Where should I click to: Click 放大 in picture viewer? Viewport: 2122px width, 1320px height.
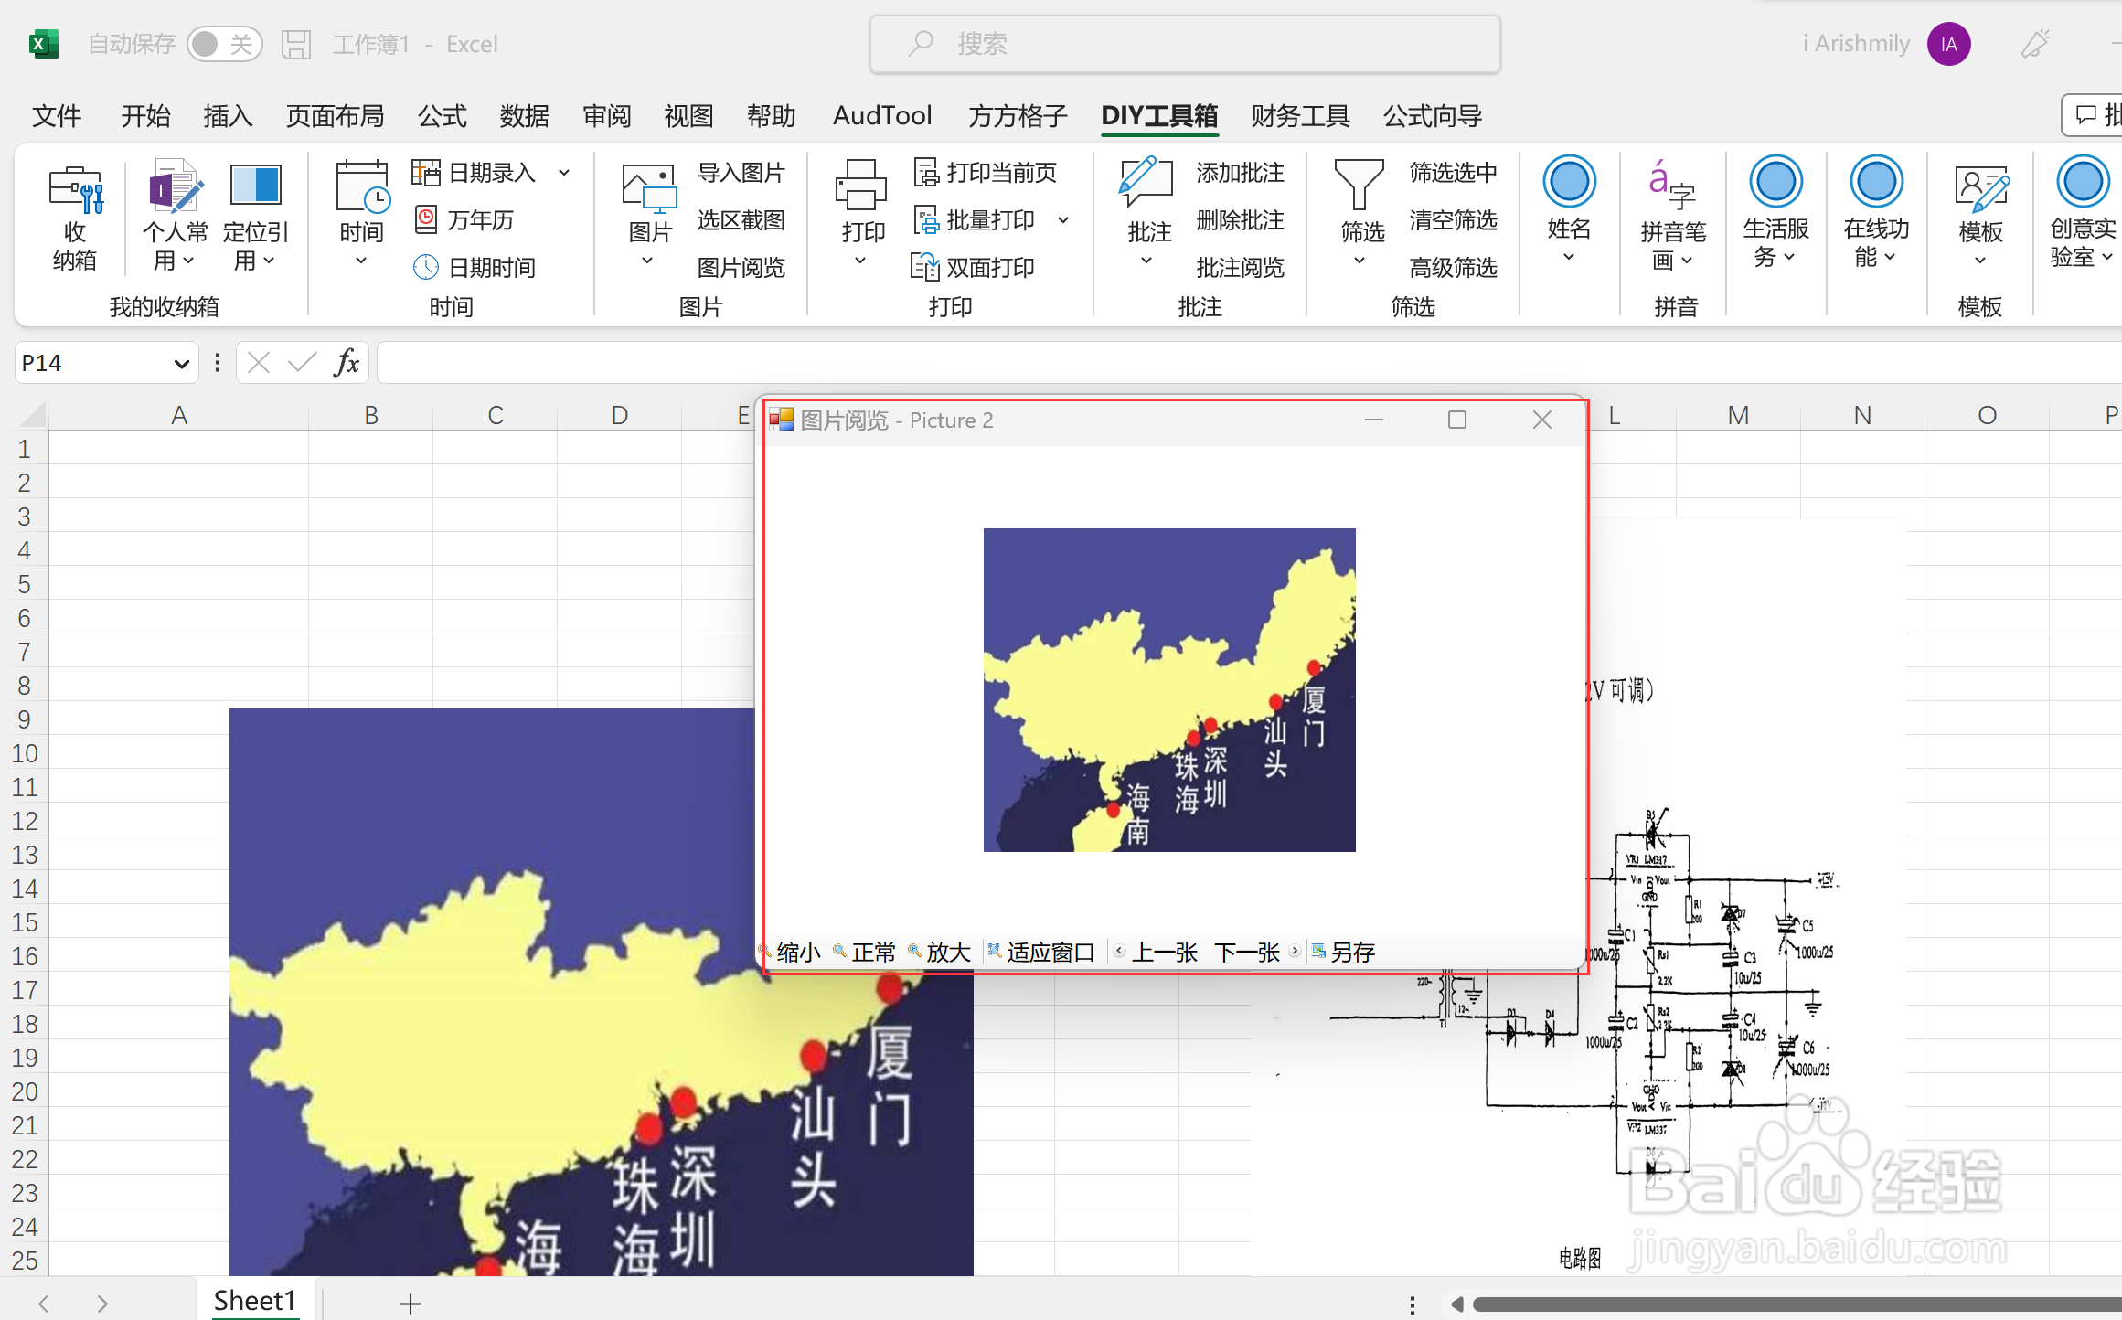pyautogui.click(x=939, y=953)
